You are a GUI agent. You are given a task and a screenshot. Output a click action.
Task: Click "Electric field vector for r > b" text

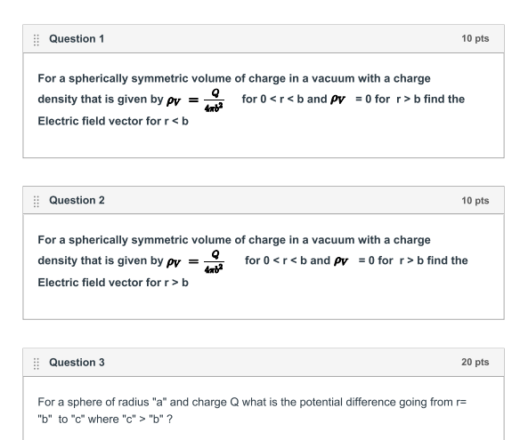pos(113,283)
